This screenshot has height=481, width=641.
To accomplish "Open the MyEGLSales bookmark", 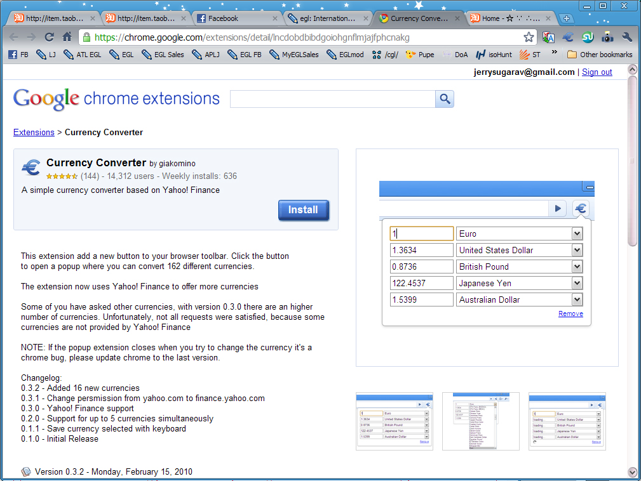I will [294, 55].
